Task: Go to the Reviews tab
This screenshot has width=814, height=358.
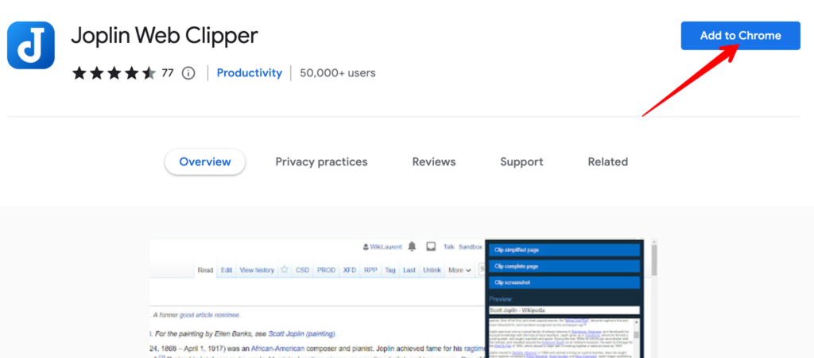Action: pos(434,161)
